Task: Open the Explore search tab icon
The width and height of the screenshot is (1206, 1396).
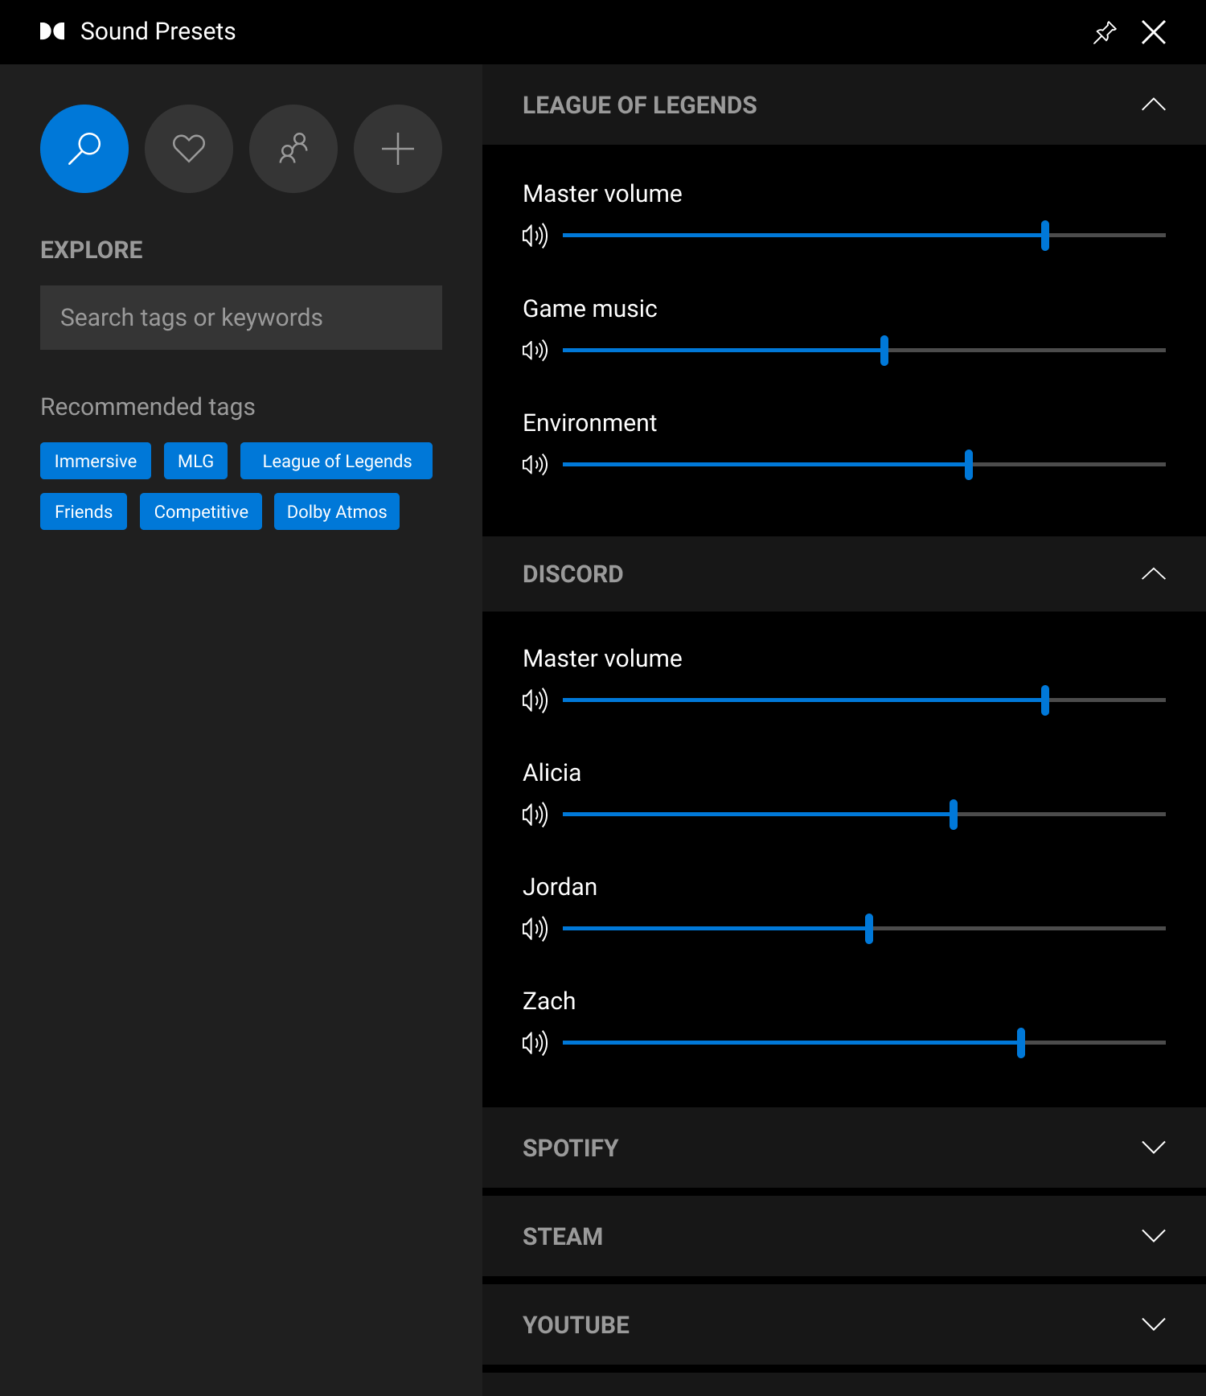Action: click(84, 149)
